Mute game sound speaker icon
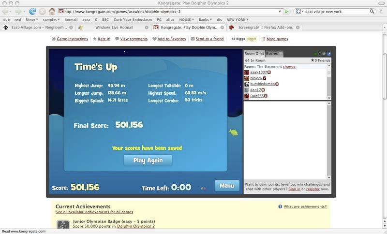Image resolution: width=387 pixels, height=234 pixels. pos(203,189)
